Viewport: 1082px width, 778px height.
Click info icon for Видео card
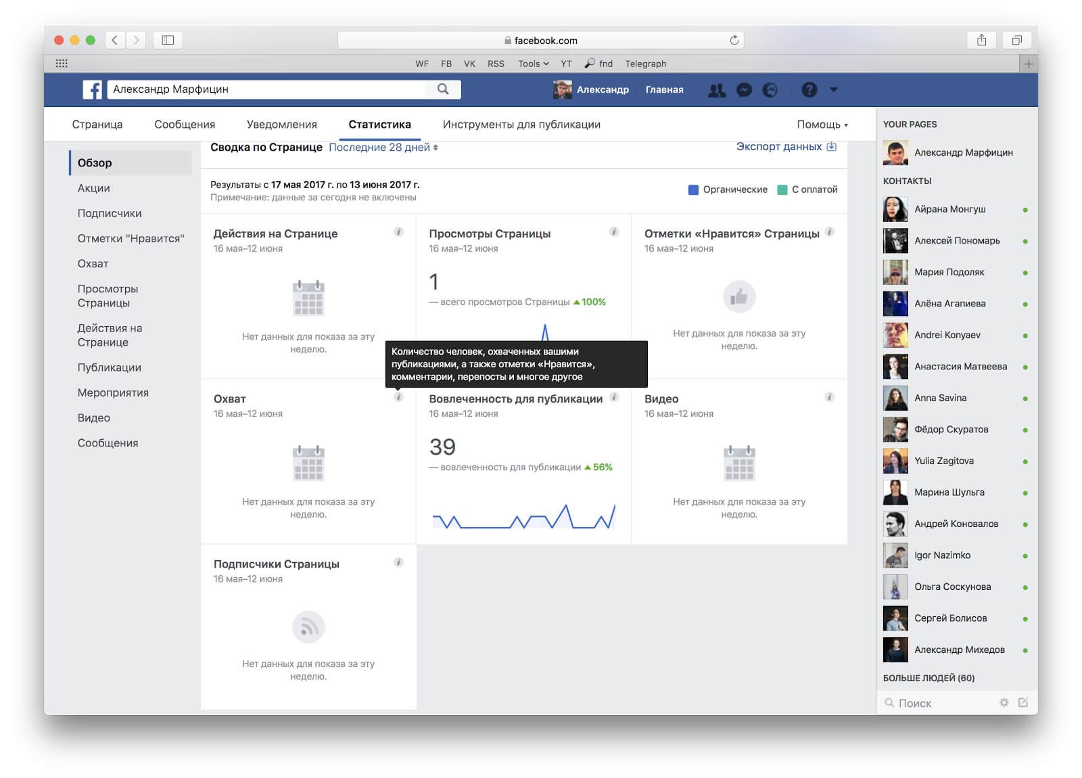tap(830, 397)
